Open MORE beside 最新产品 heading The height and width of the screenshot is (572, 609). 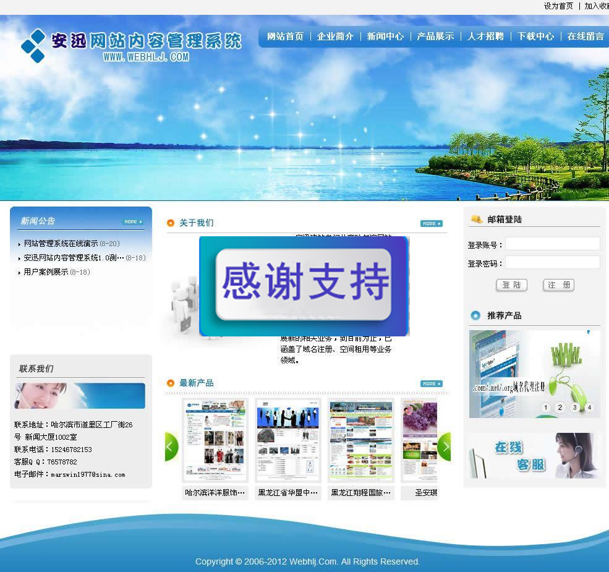pos(431,383)
